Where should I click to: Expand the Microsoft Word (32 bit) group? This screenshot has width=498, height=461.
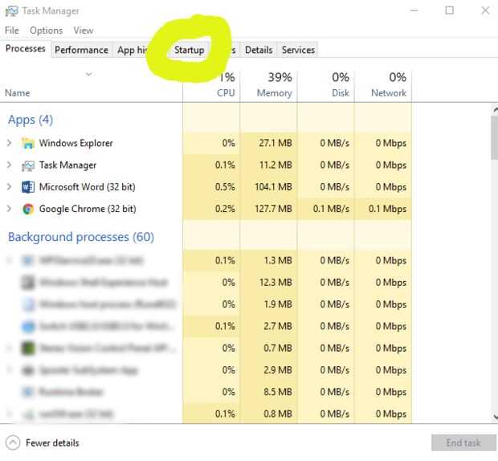(x=9, y=186)
